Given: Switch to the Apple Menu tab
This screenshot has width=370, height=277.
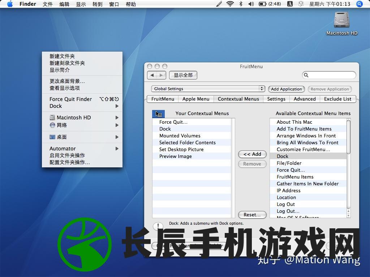Looking at the screenshot, I should click(196, 99).
